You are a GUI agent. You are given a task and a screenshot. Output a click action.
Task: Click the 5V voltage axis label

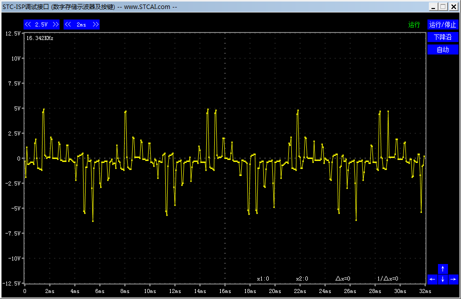coord(18,108)
